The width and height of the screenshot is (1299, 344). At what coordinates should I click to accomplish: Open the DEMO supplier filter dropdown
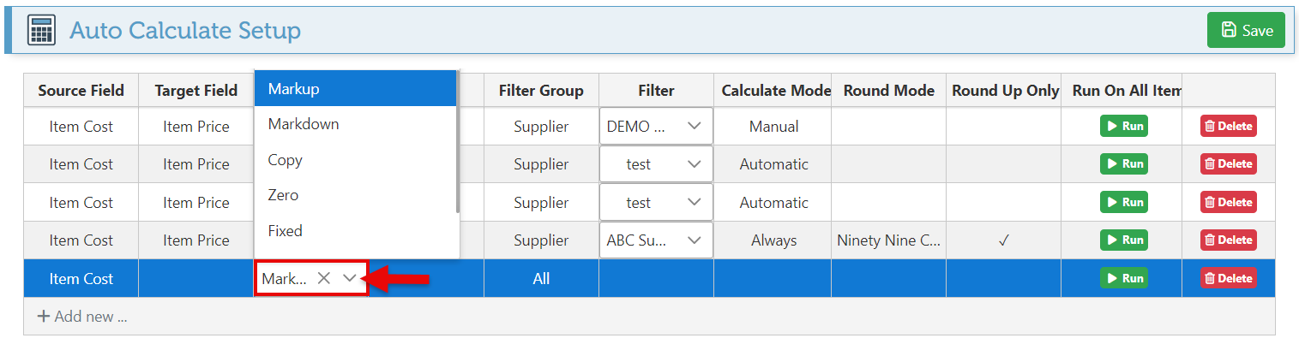[x=694, y=127]
